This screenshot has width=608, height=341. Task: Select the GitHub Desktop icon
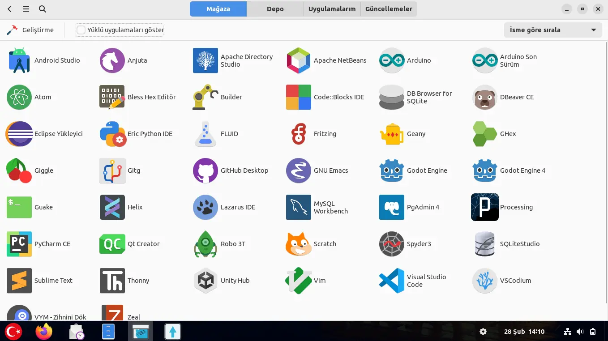pyautogui.click(x=206, y=170)
